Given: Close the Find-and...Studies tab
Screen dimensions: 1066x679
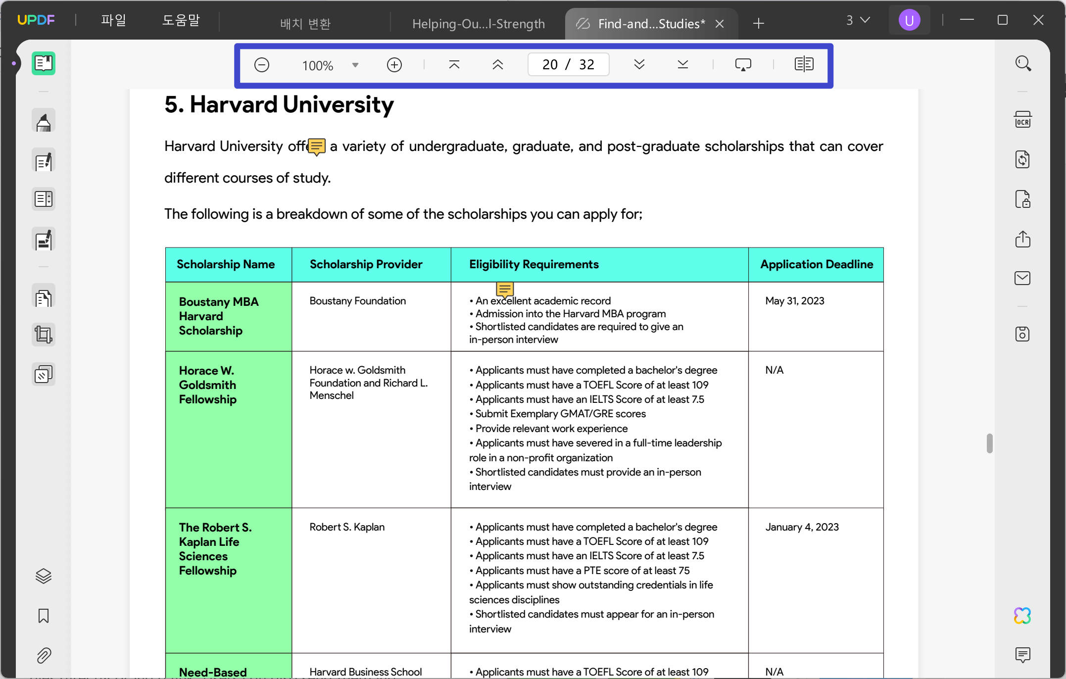Looking at the screenshot, I should [720, 24].
